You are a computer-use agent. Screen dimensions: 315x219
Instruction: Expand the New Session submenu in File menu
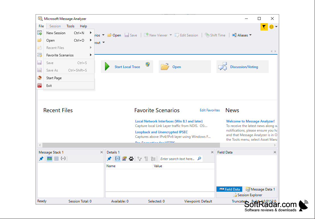click(x=90, y=33)
